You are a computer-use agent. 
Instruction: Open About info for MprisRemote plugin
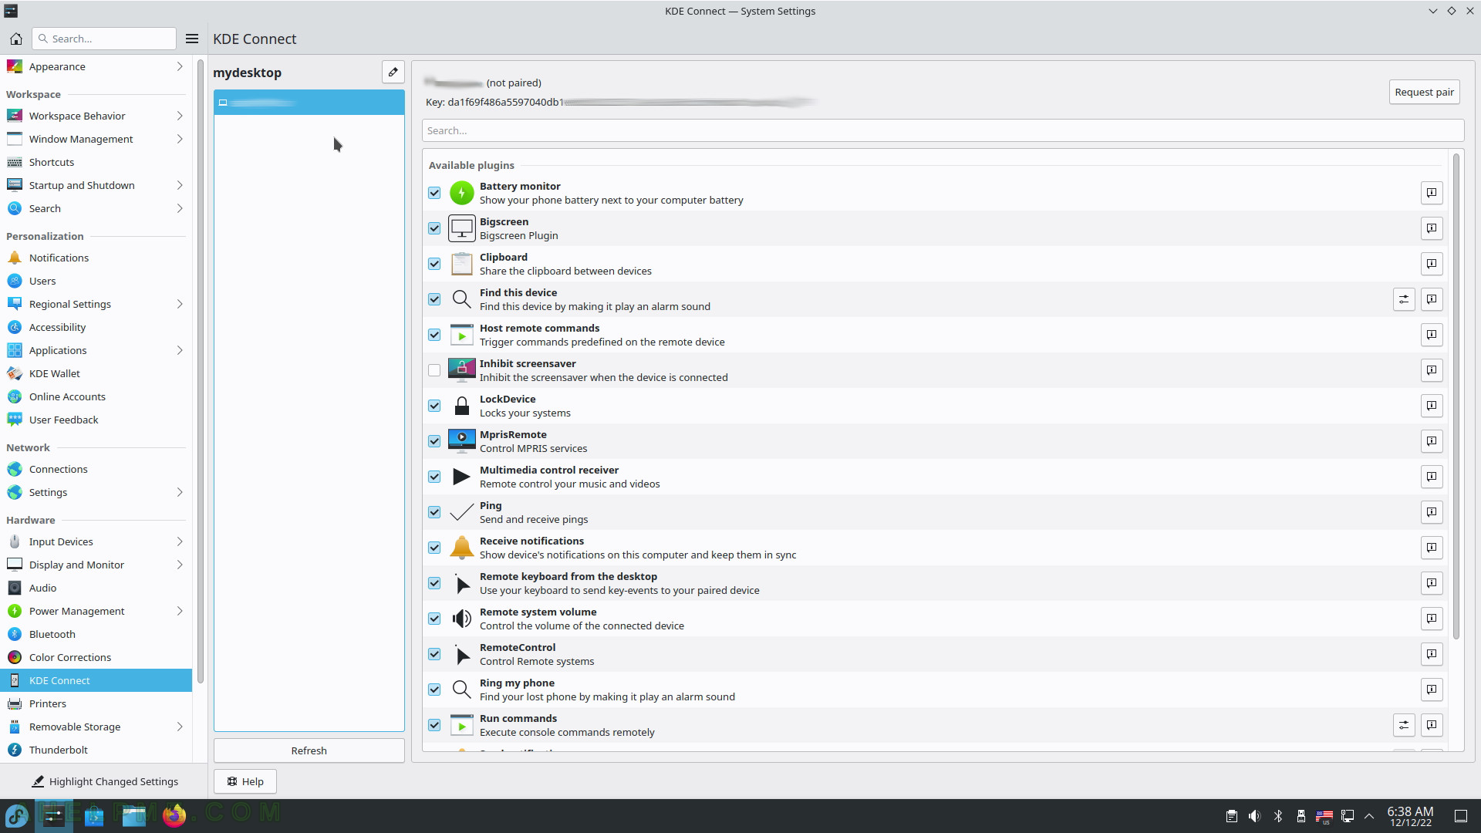pyautogui.click(x=1432, y=441)
